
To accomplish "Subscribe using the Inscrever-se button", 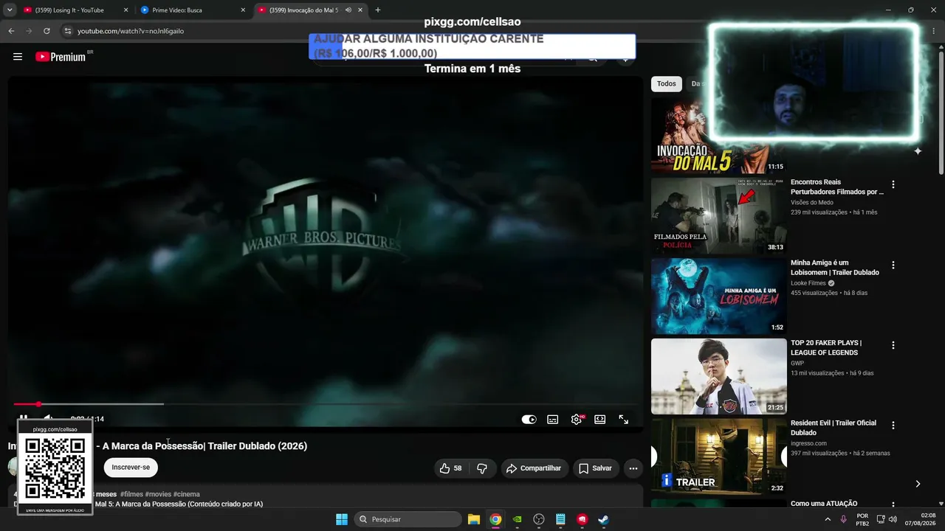I will (131, 468).
